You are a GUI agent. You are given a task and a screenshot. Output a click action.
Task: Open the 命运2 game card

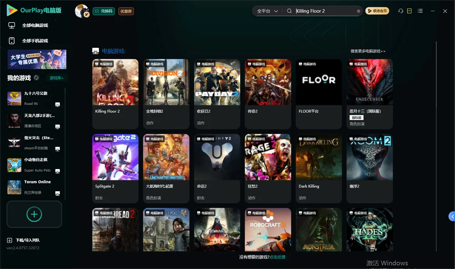(x=217, y=169)
